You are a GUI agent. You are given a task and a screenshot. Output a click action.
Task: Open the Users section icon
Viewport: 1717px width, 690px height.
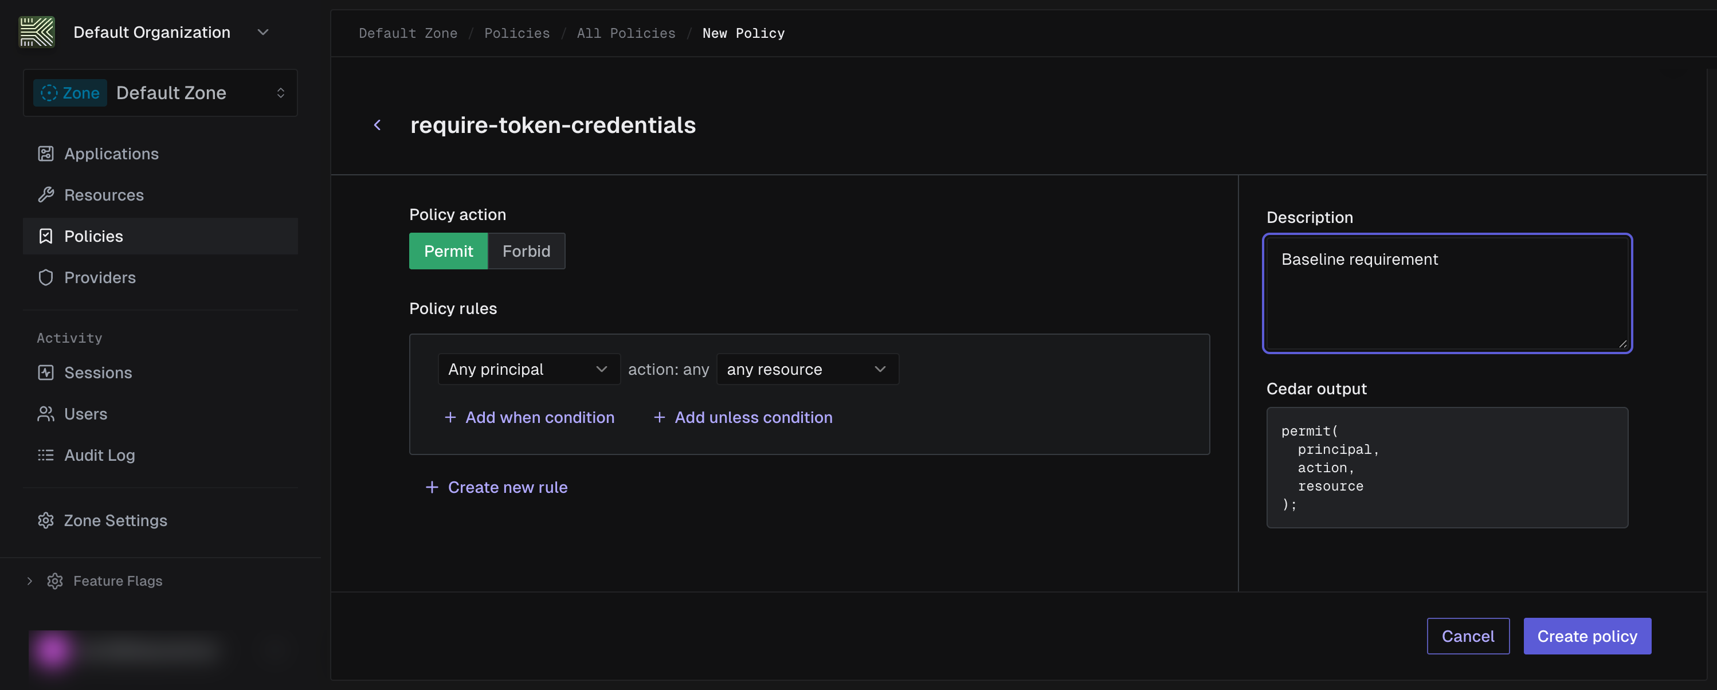(45, 413)
